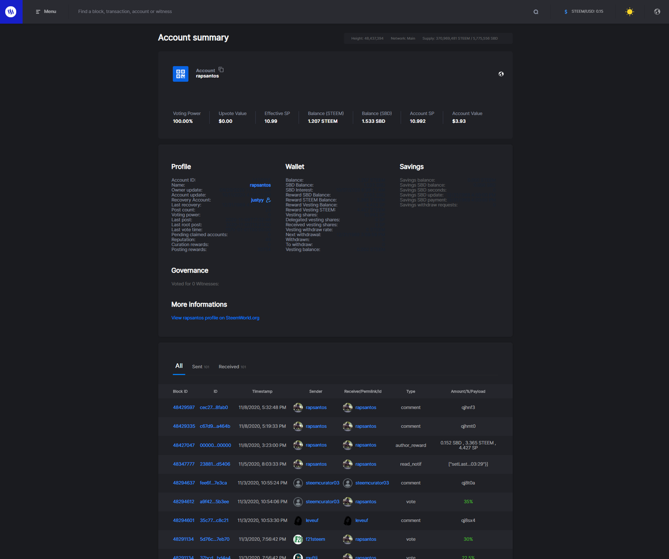
Task: Toggle light theme sun icon
Action: 630,11
